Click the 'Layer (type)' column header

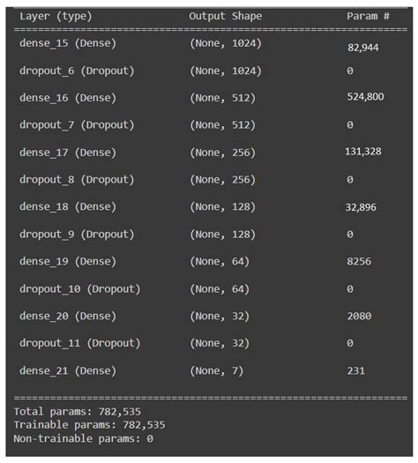pos(56,16)
